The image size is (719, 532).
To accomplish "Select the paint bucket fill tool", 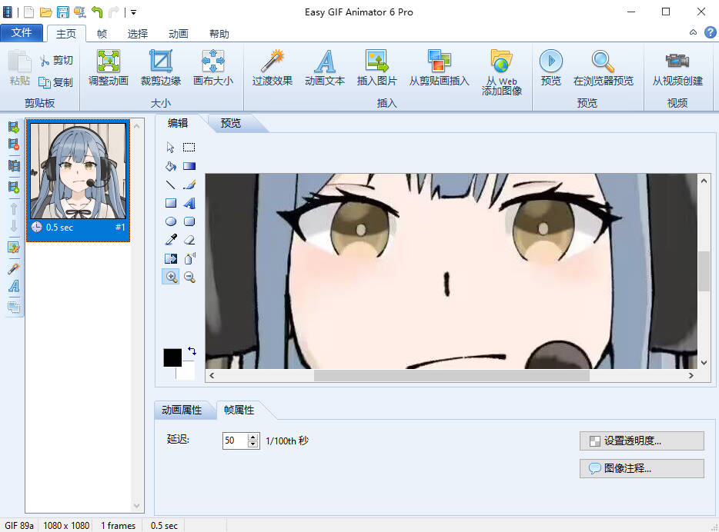I will 171,166.
